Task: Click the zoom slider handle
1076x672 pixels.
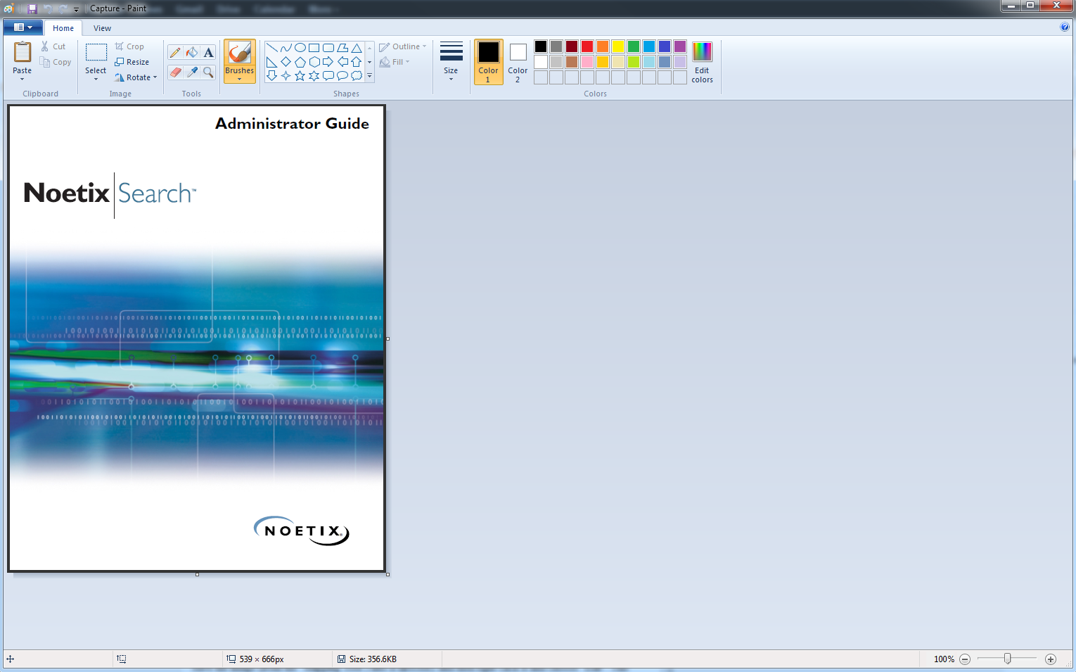Action: 1008,659
